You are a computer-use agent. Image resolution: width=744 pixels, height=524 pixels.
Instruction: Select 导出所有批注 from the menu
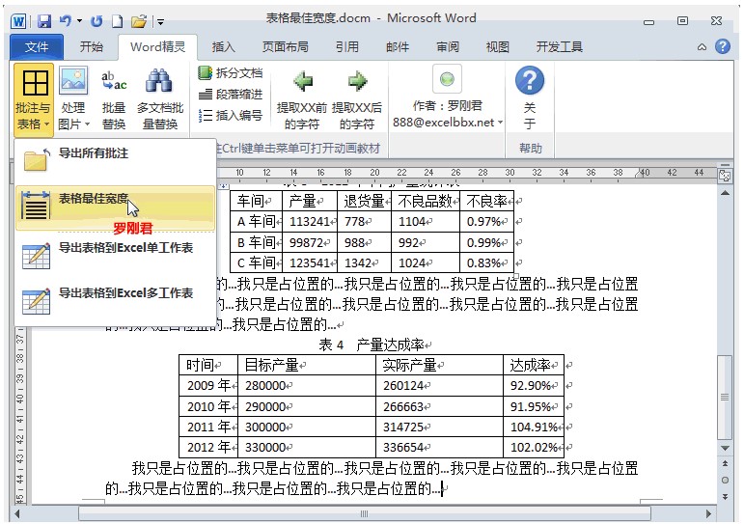(x=93, y=153)
